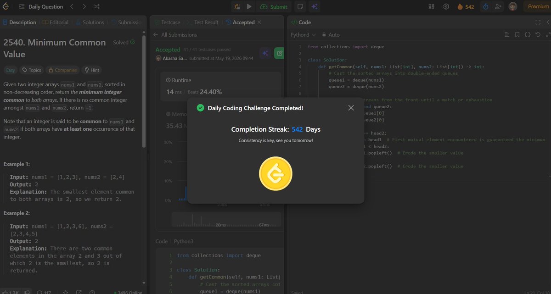Click the curly braces icon in editor

coord(527,34)
